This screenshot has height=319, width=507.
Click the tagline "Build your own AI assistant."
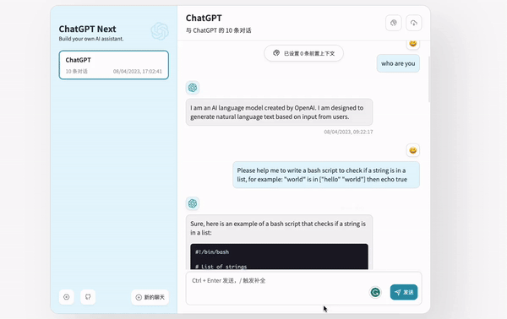[x=91, y=39]
